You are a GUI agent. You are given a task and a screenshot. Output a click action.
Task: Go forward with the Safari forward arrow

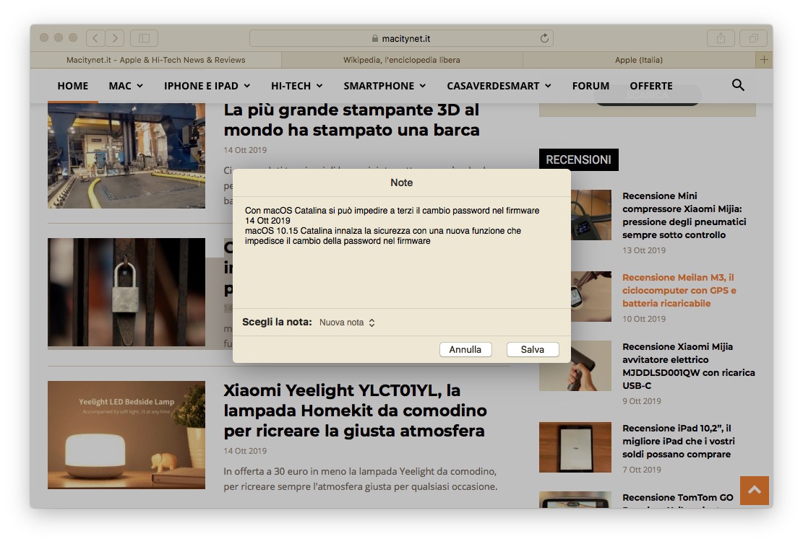tap(115, 38)
